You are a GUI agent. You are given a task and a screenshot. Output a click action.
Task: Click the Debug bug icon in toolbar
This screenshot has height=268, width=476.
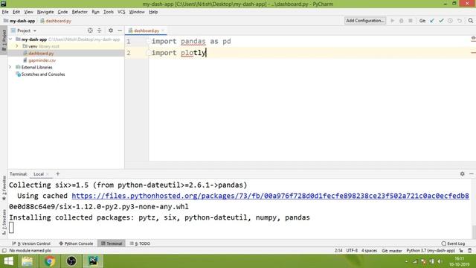(x=402, y=21)
